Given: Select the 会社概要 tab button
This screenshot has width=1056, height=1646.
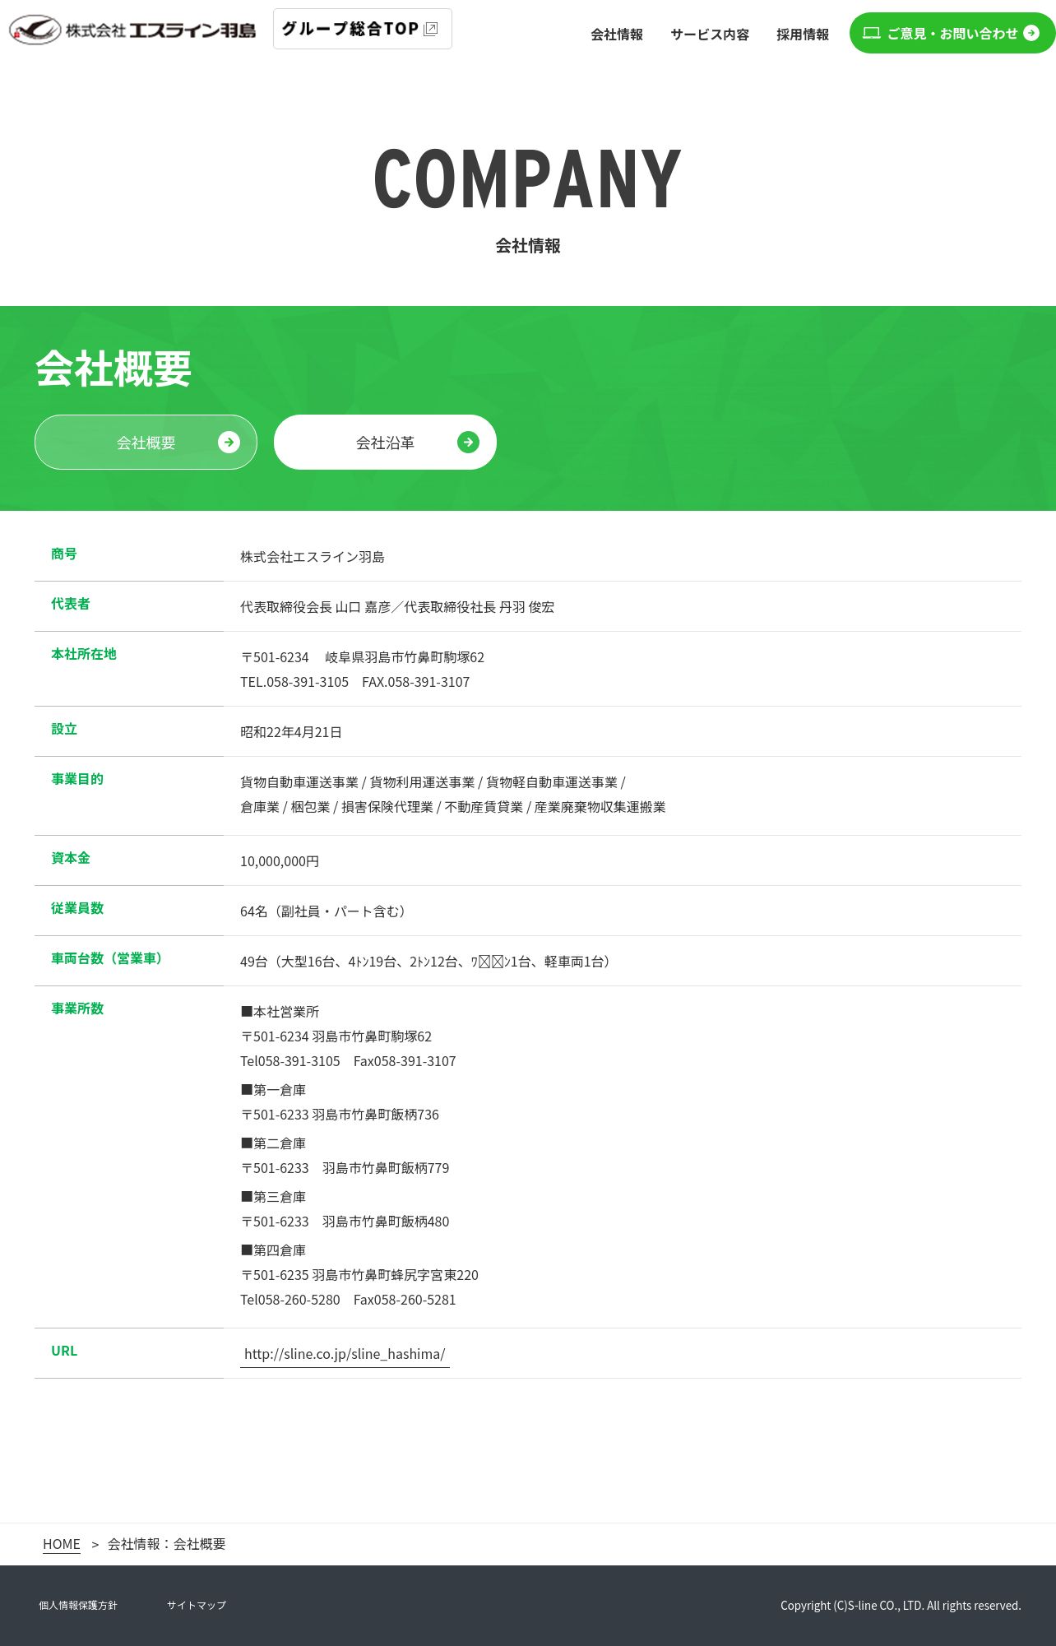Looking at the screenshot, I should pyautogui.click(x=146, y=443).
